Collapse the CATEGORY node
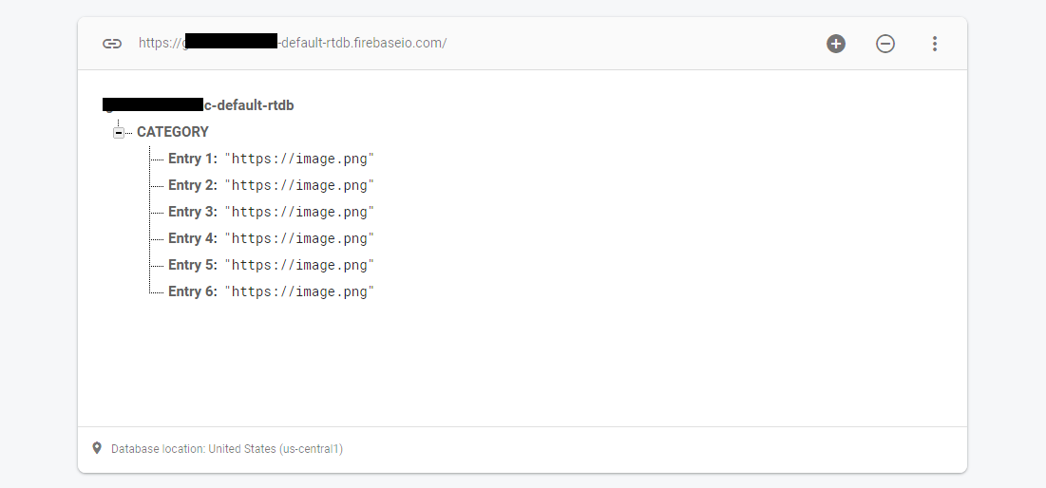Image resolution: width=1046 pixels, height=488 pixels. [118, 133]
